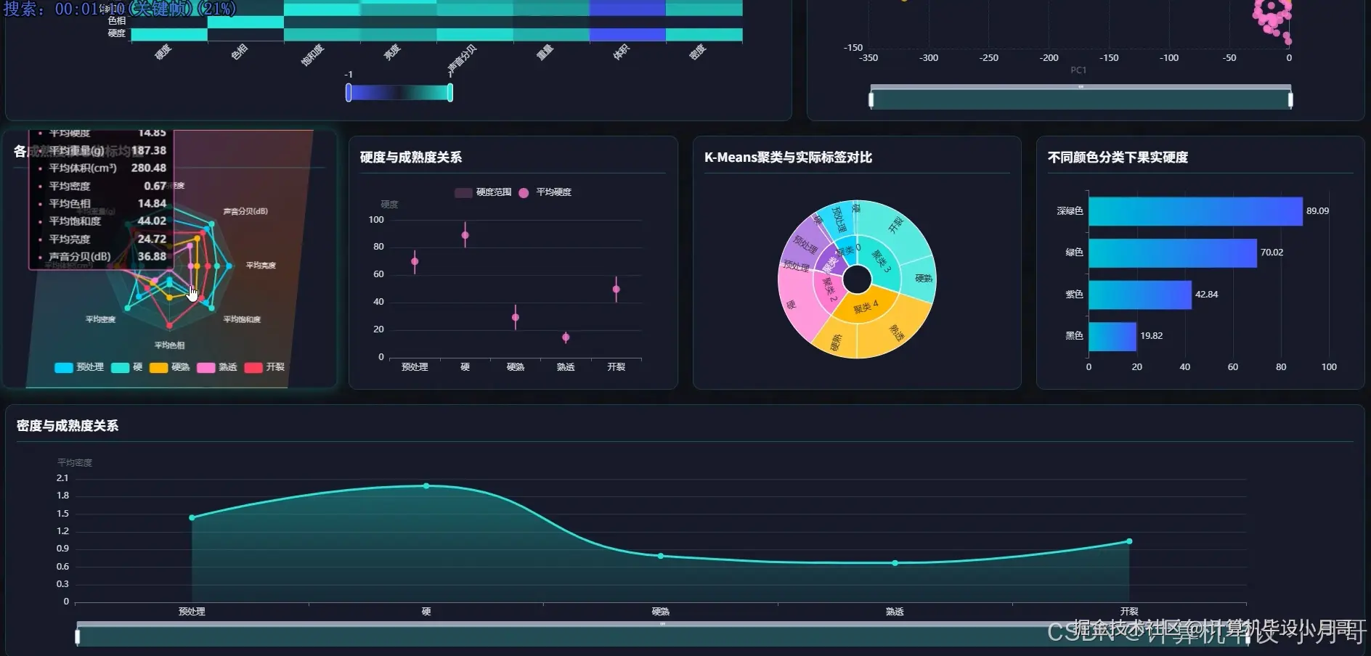Click the teal 聚类 3 sunburst segment

[x=882, y=261]
